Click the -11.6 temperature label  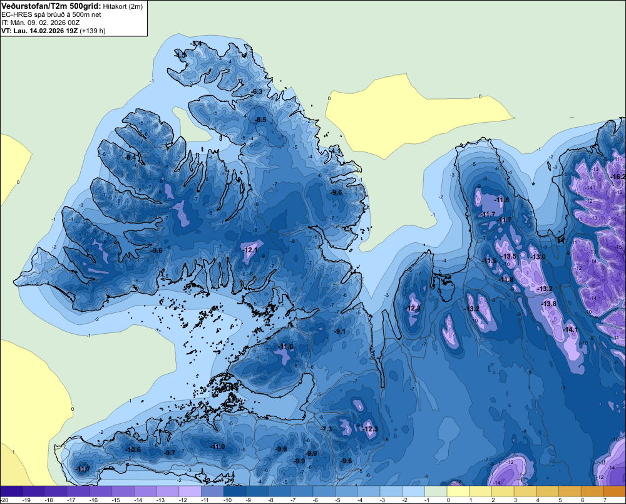pyautogui.click(x=286, y=346)
